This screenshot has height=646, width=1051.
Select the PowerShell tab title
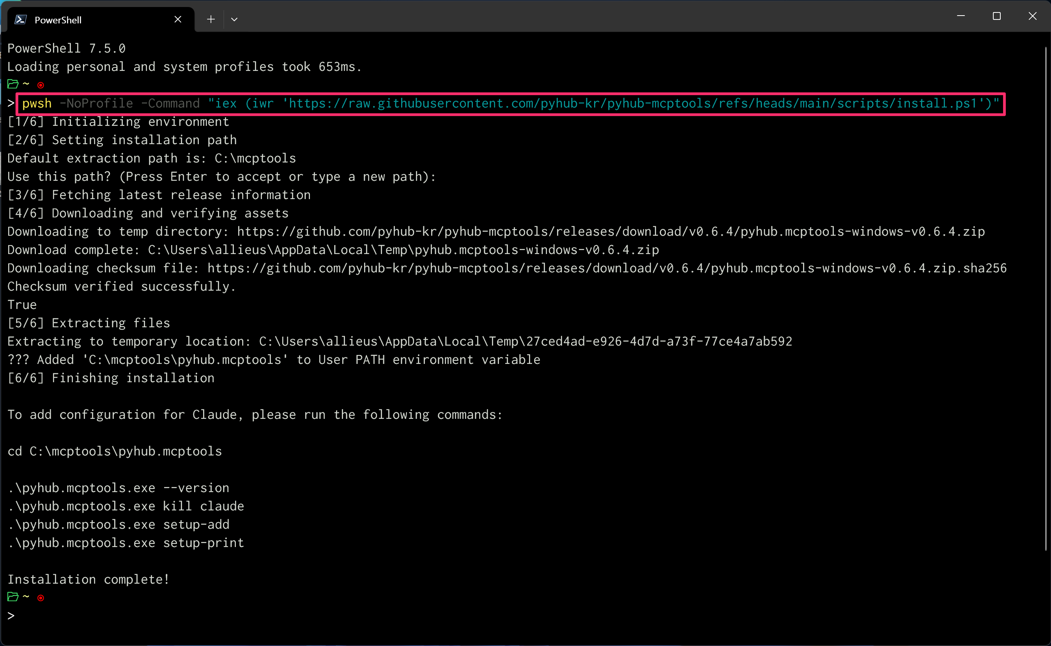click(58, 20)
